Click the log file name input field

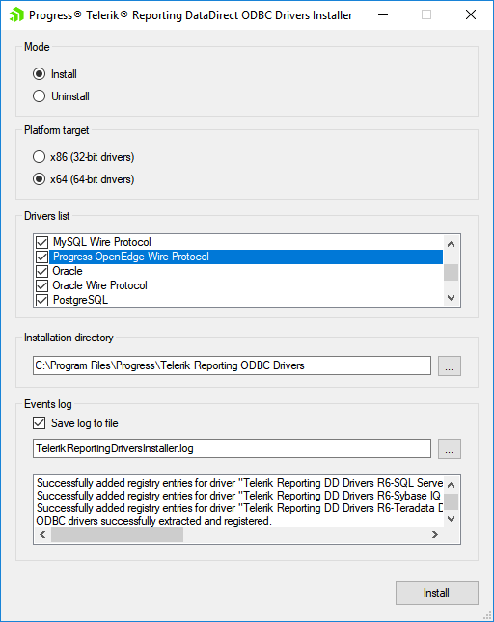233,448
